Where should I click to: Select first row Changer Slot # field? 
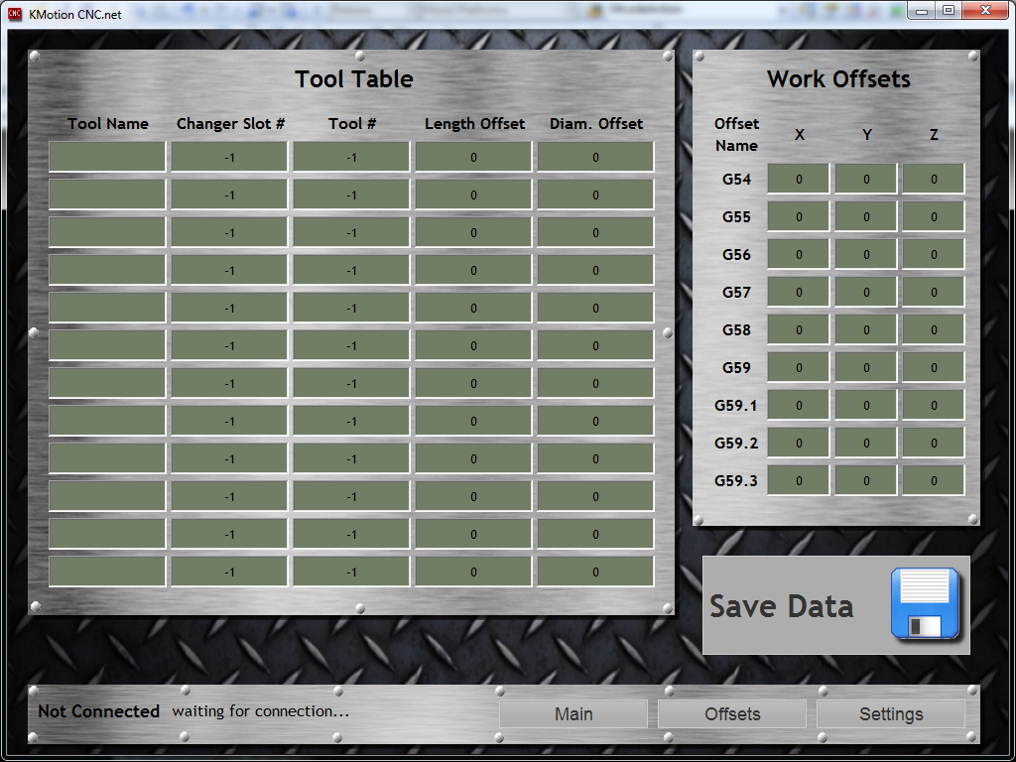(x=229, y=157)
